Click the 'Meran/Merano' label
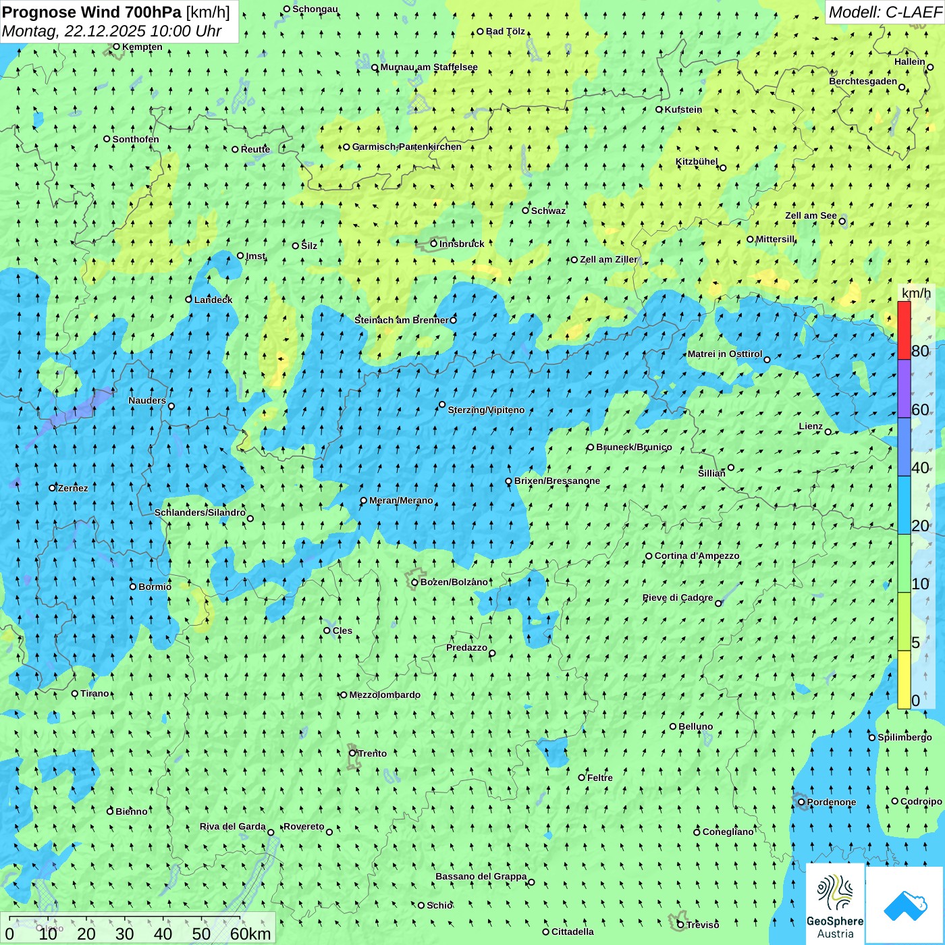 point(401,500)
